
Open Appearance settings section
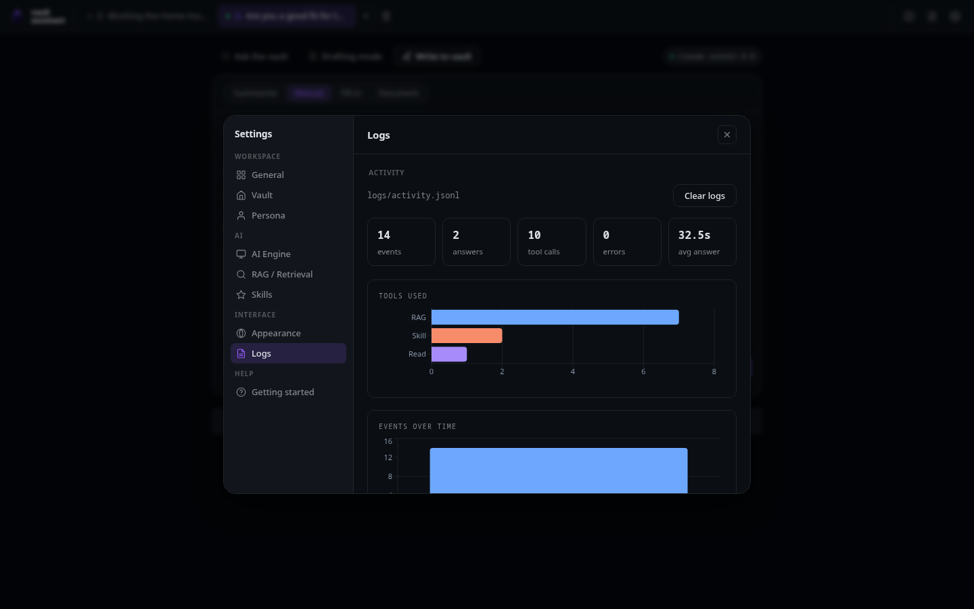pyautogui.click(x=288, y=333)
